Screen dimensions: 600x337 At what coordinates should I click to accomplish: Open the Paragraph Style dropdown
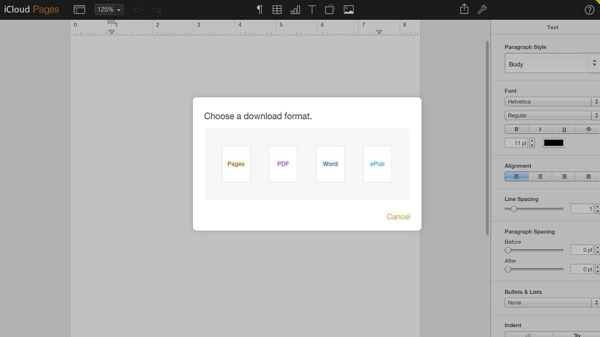pos(550,63)
